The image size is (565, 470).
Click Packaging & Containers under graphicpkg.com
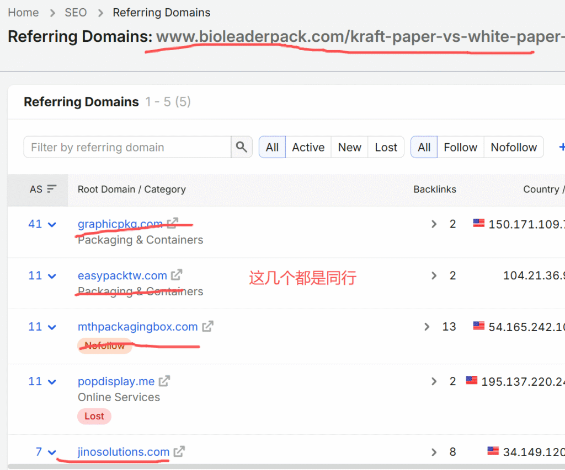click(x=141, y=240)
